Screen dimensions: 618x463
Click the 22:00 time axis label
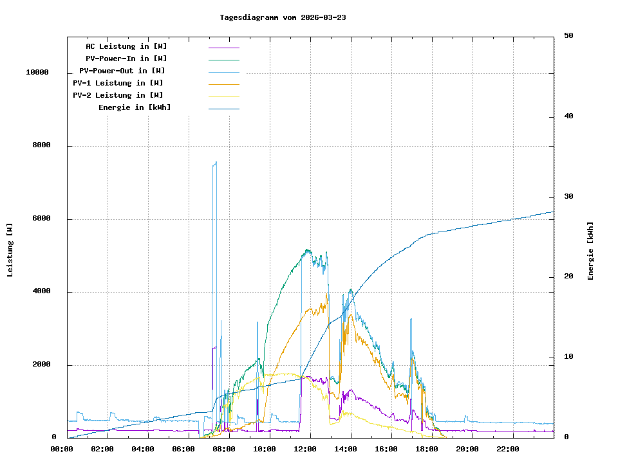pos(508,449)
